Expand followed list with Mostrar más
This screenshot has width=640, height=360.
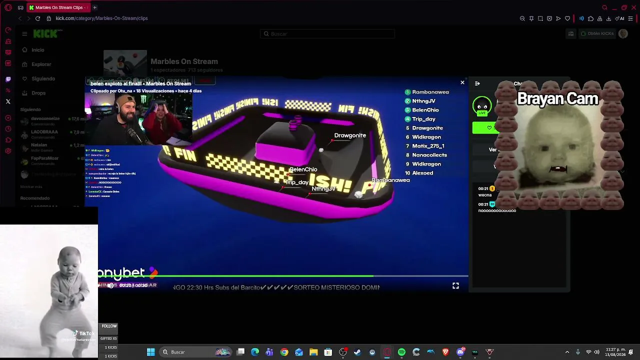(31, 186)
